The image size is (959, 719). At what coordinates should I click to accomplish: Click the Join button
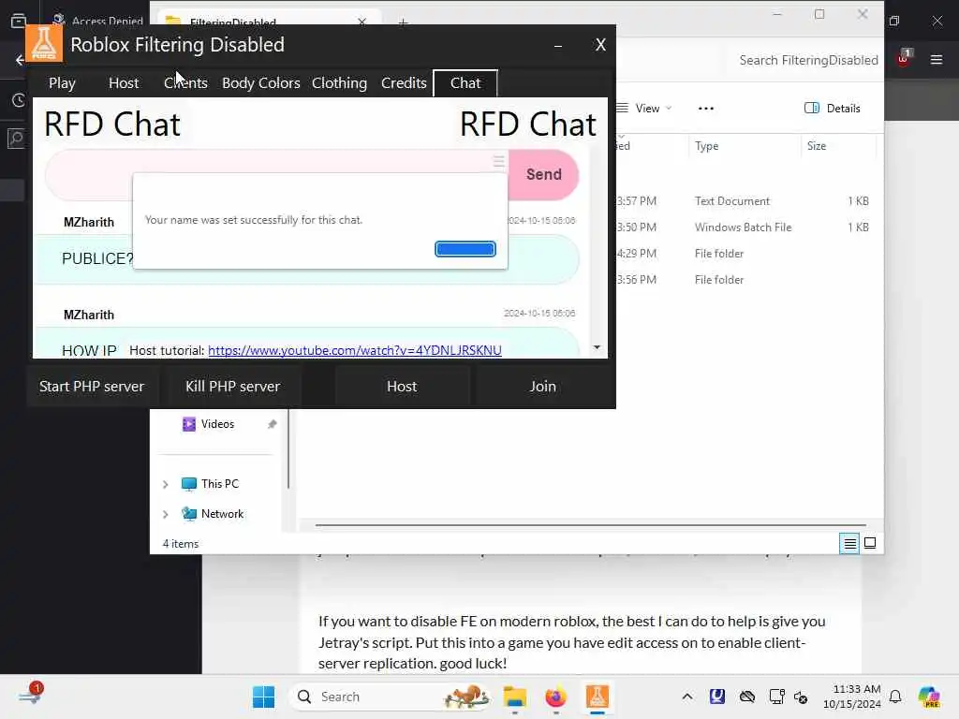(542, 387)
